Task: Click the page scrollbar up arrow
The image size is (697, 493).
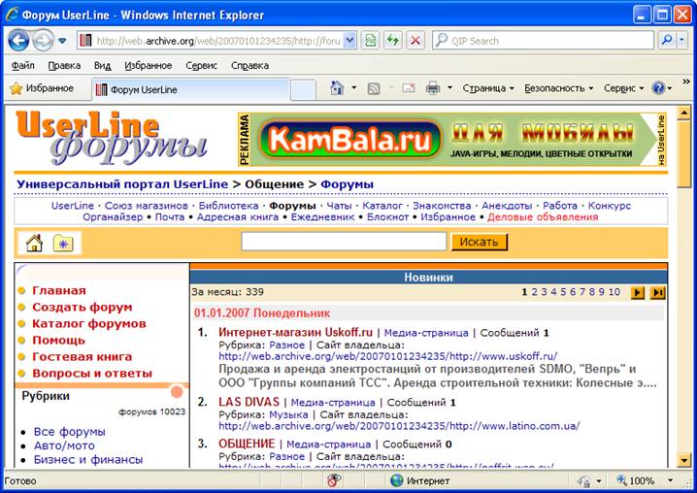Action: click(x=684, y=113)
